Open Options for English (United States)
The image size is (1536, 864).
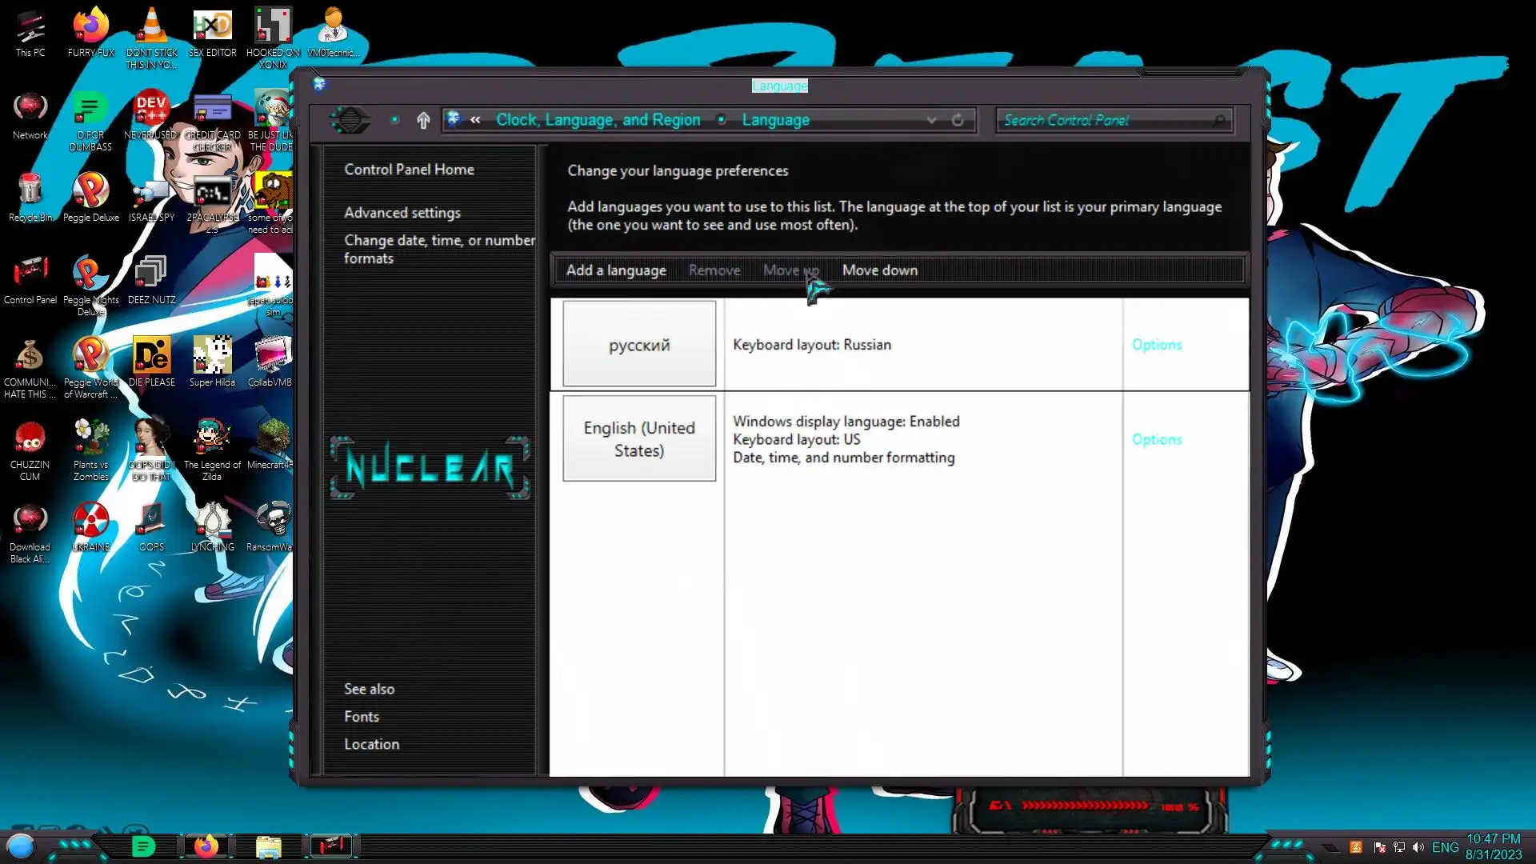point(1156,439)
